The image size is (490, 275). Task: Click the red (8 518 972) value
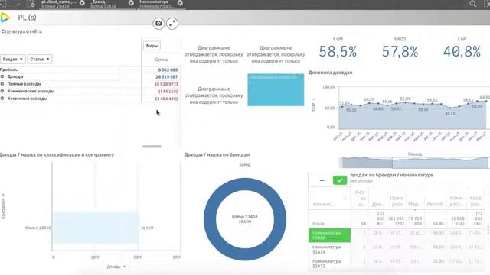click(166, 84)
